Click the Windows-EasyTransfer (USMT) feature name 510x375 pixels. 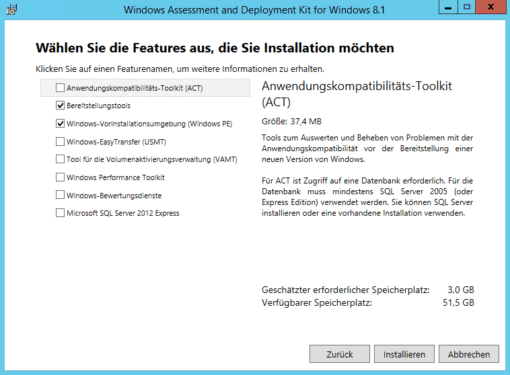coord(116,142)
